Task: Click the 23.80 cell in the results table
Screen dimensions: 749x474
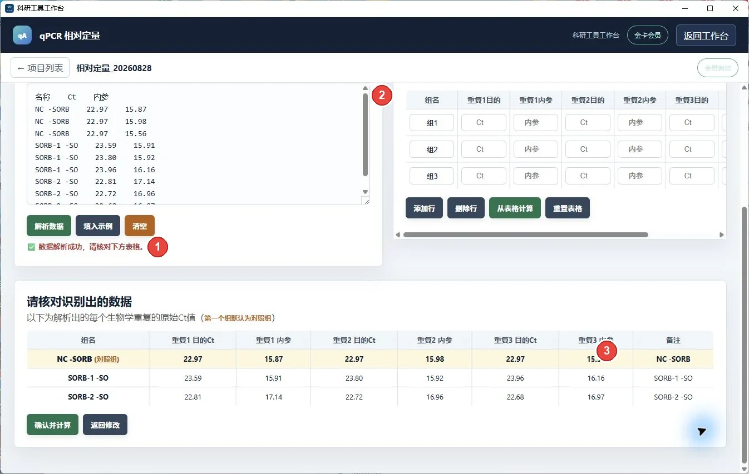Action: pos(354,378)
